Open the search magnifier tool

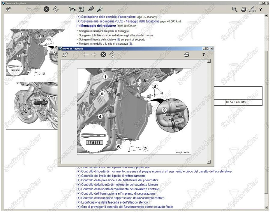pyautogui.click(x=235, y=9)
